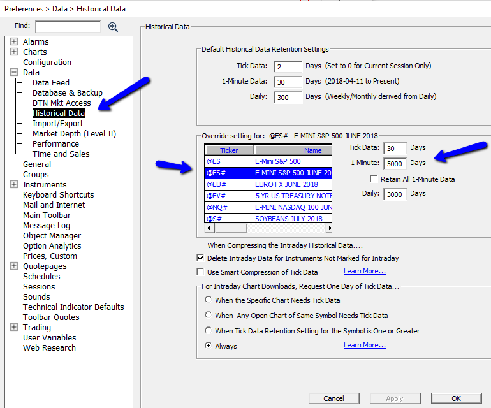Select When Any Open Chart of Same Symbol option
This screenshot has width=491, height=408.
tap(209, 315)
